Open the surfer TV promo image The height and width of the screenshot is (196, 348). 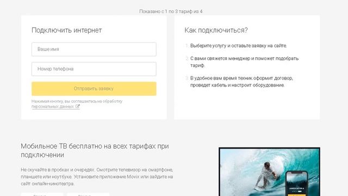click(x=269, y=172)
